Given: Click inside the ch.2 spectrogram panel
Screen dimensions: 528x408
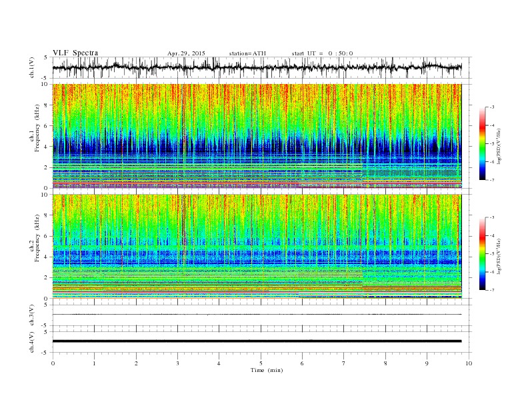Looking at the screenshot, I should pyautogui.click(x=257, y=247).
